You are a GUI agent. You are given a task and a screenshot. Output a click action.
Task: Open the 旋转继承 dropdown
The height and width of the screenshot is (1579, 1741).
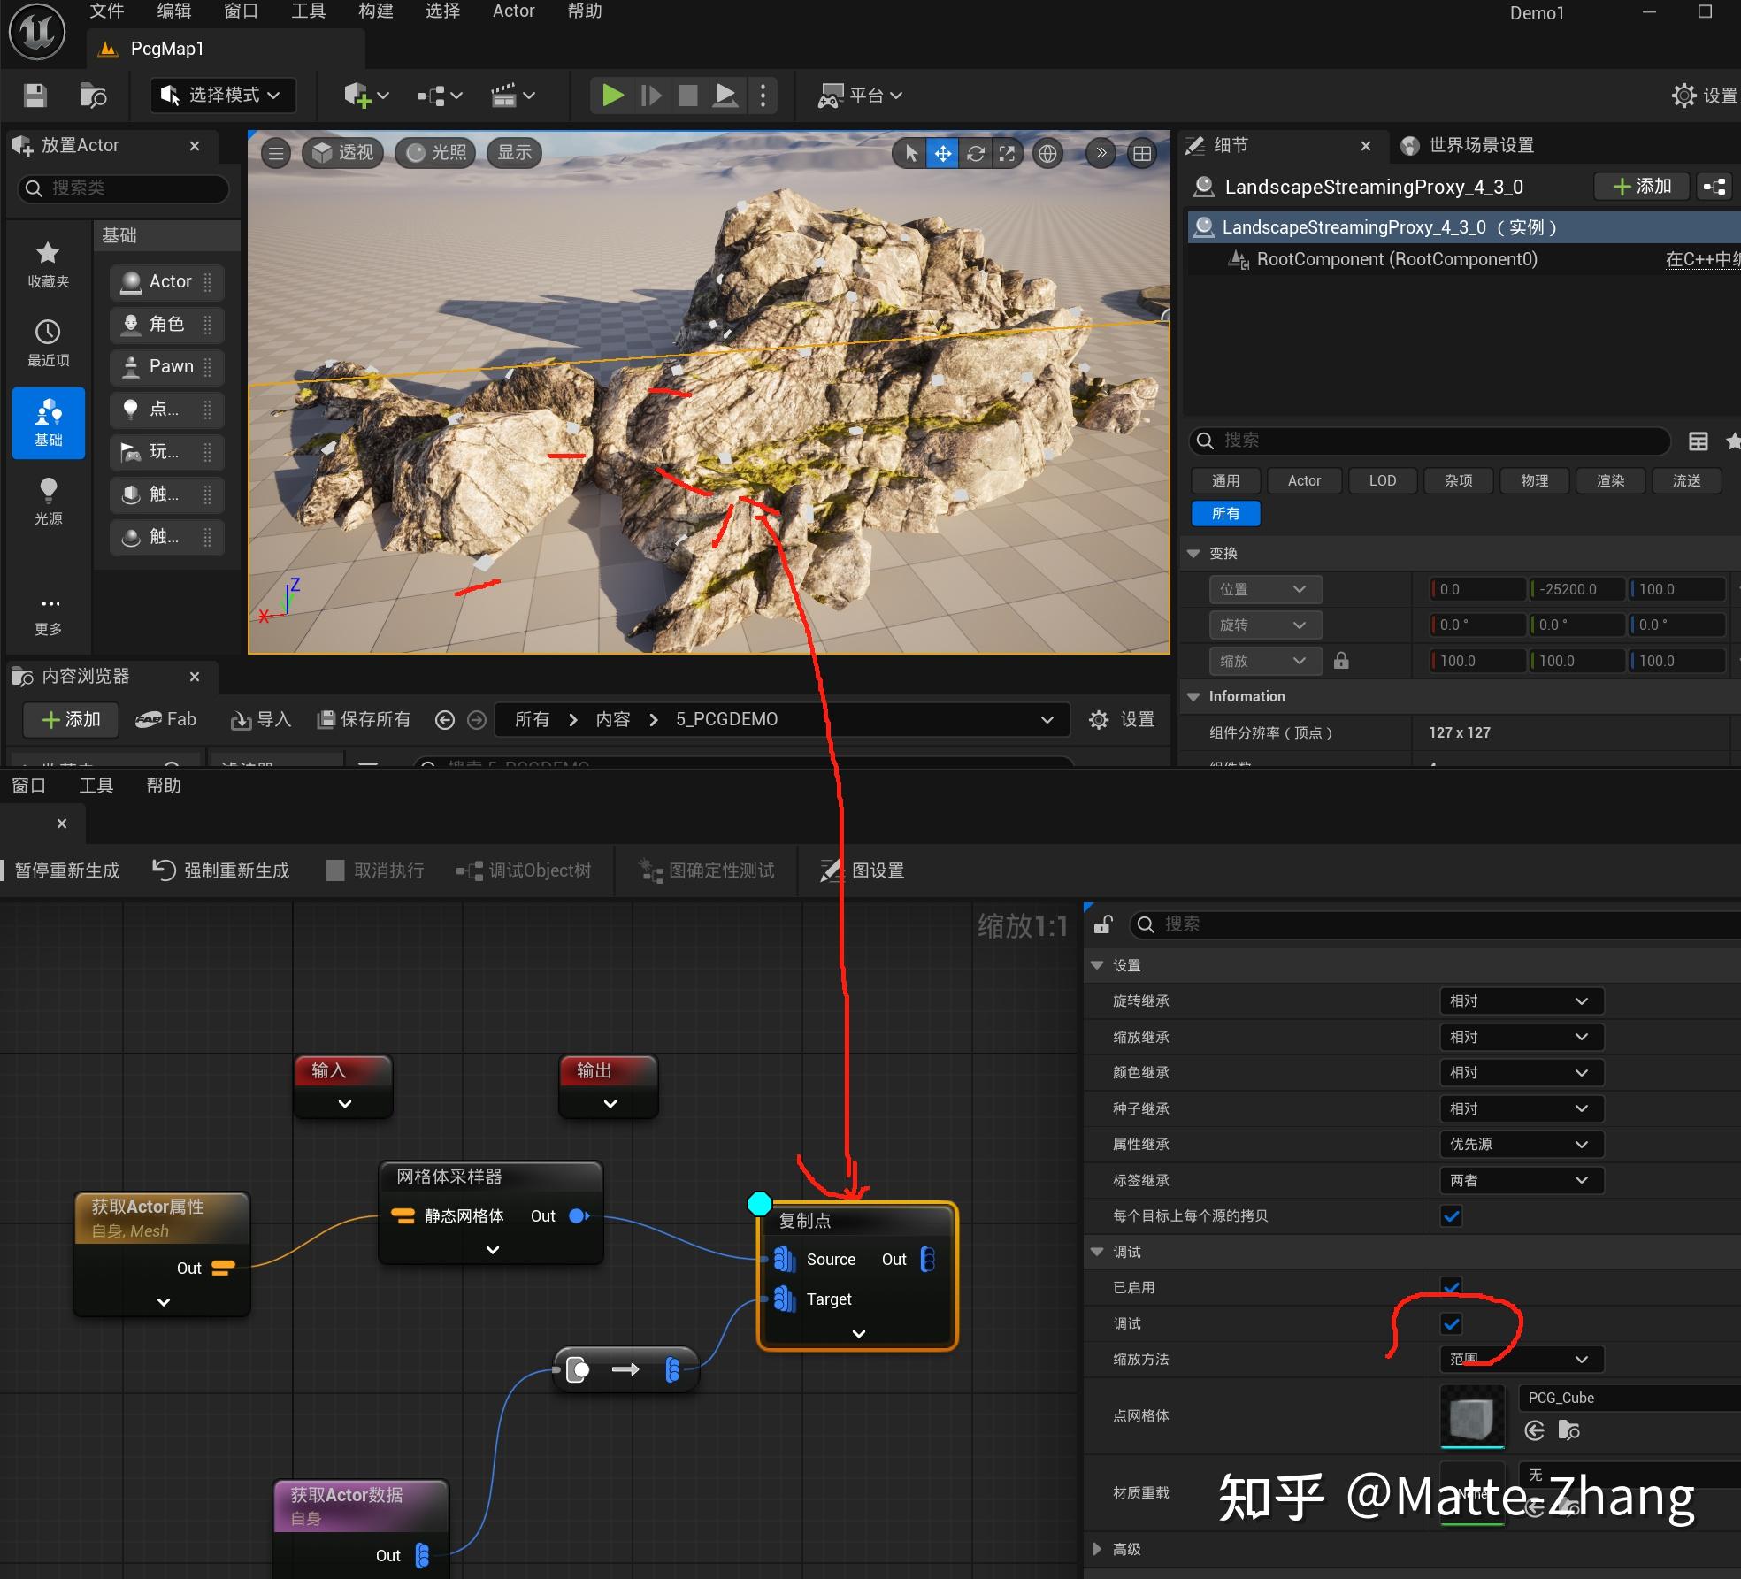pyautogui.click(x=1520, y=1000)
